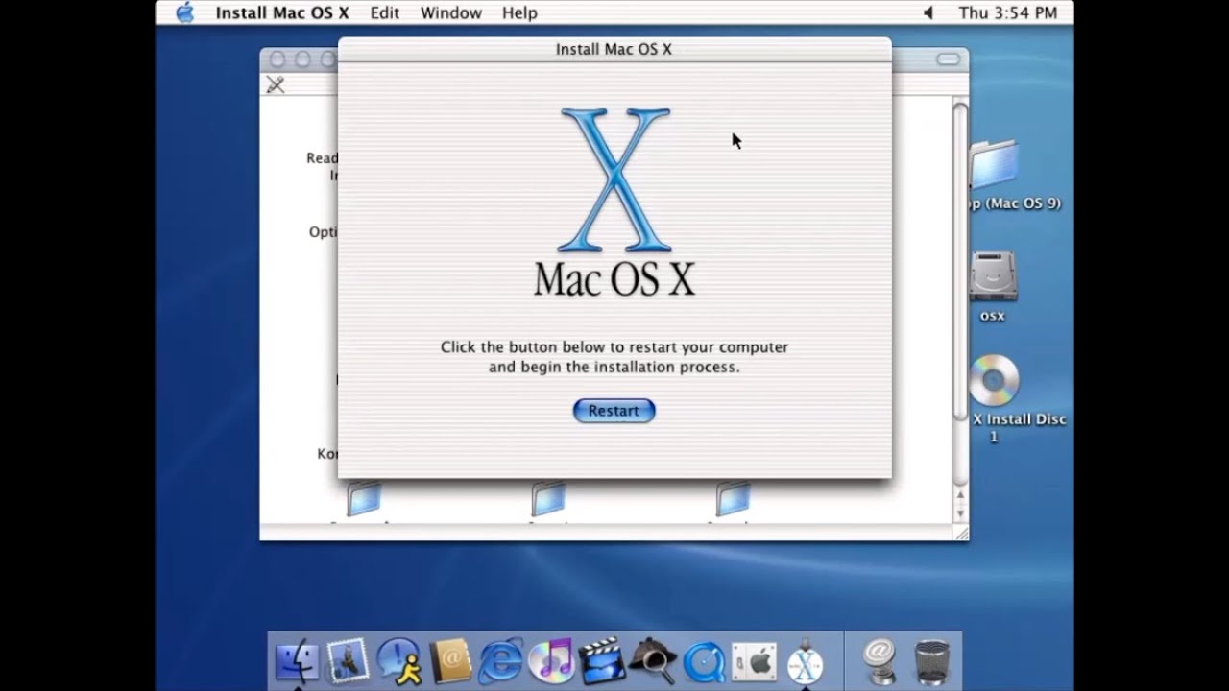1229x691 pixels.
Task: Select the Install Disc 1 CD icon
Action: click(x=994, y=380)
